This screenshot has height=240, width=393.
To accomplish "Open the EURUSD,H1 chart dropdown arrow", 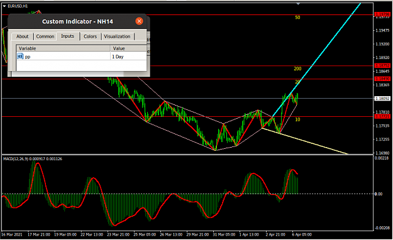I will 4,6.
